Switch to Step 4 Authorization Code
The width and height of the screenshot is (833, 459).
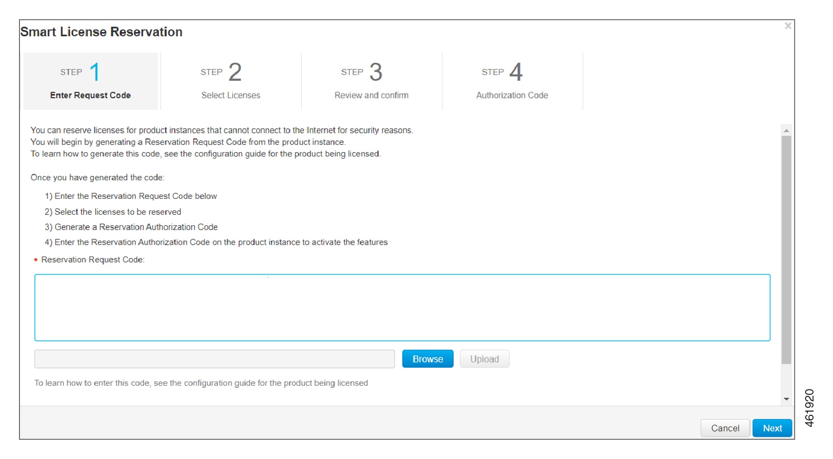pyautogui.click(x=512, y=81)
